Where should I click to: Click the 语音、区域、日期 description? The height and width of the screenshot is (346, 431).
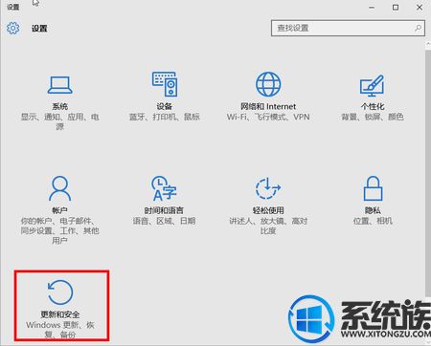pyautogui.click(x=164, y=221)
